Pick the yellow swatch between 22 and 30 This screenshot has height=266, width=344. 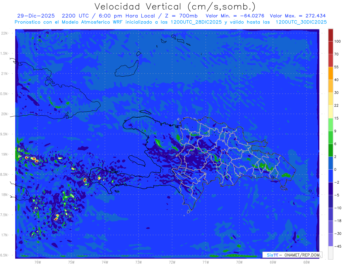point(331,99)
